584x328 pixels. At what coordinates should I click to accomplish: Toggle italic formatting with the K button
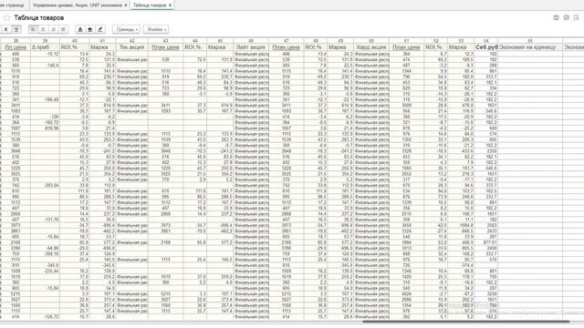click(x=6, y=29)
